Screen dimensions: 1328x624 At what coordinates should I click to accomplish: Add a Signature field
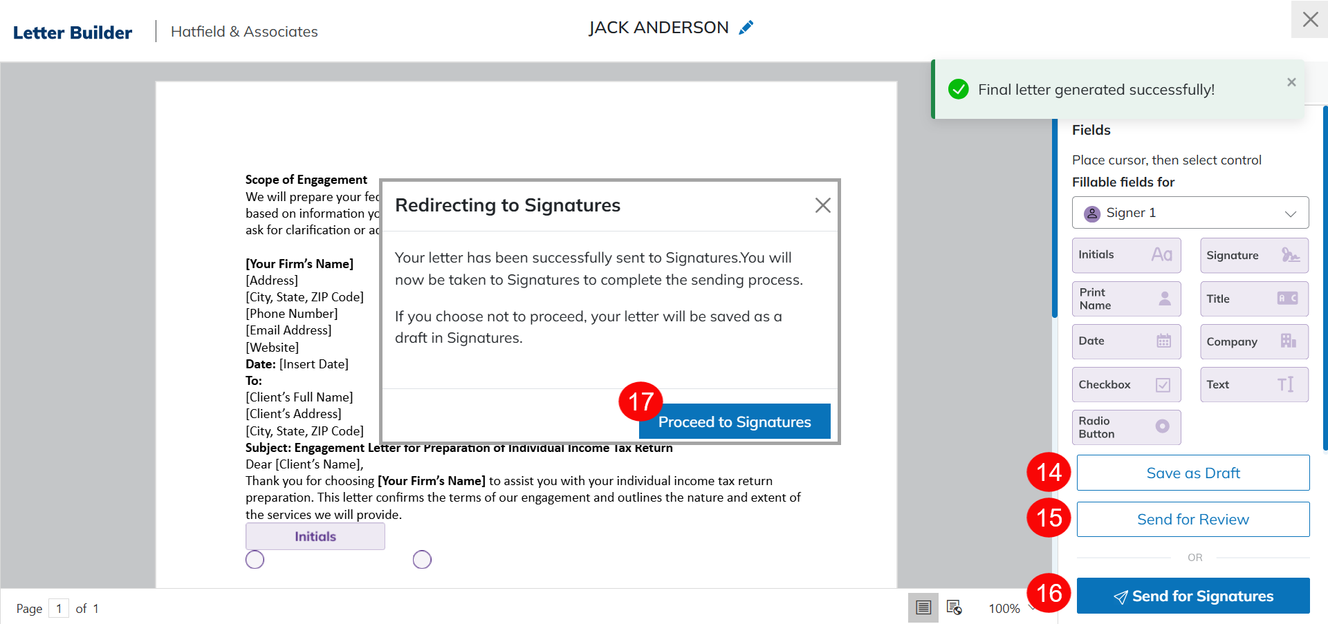pos(1253,255)
